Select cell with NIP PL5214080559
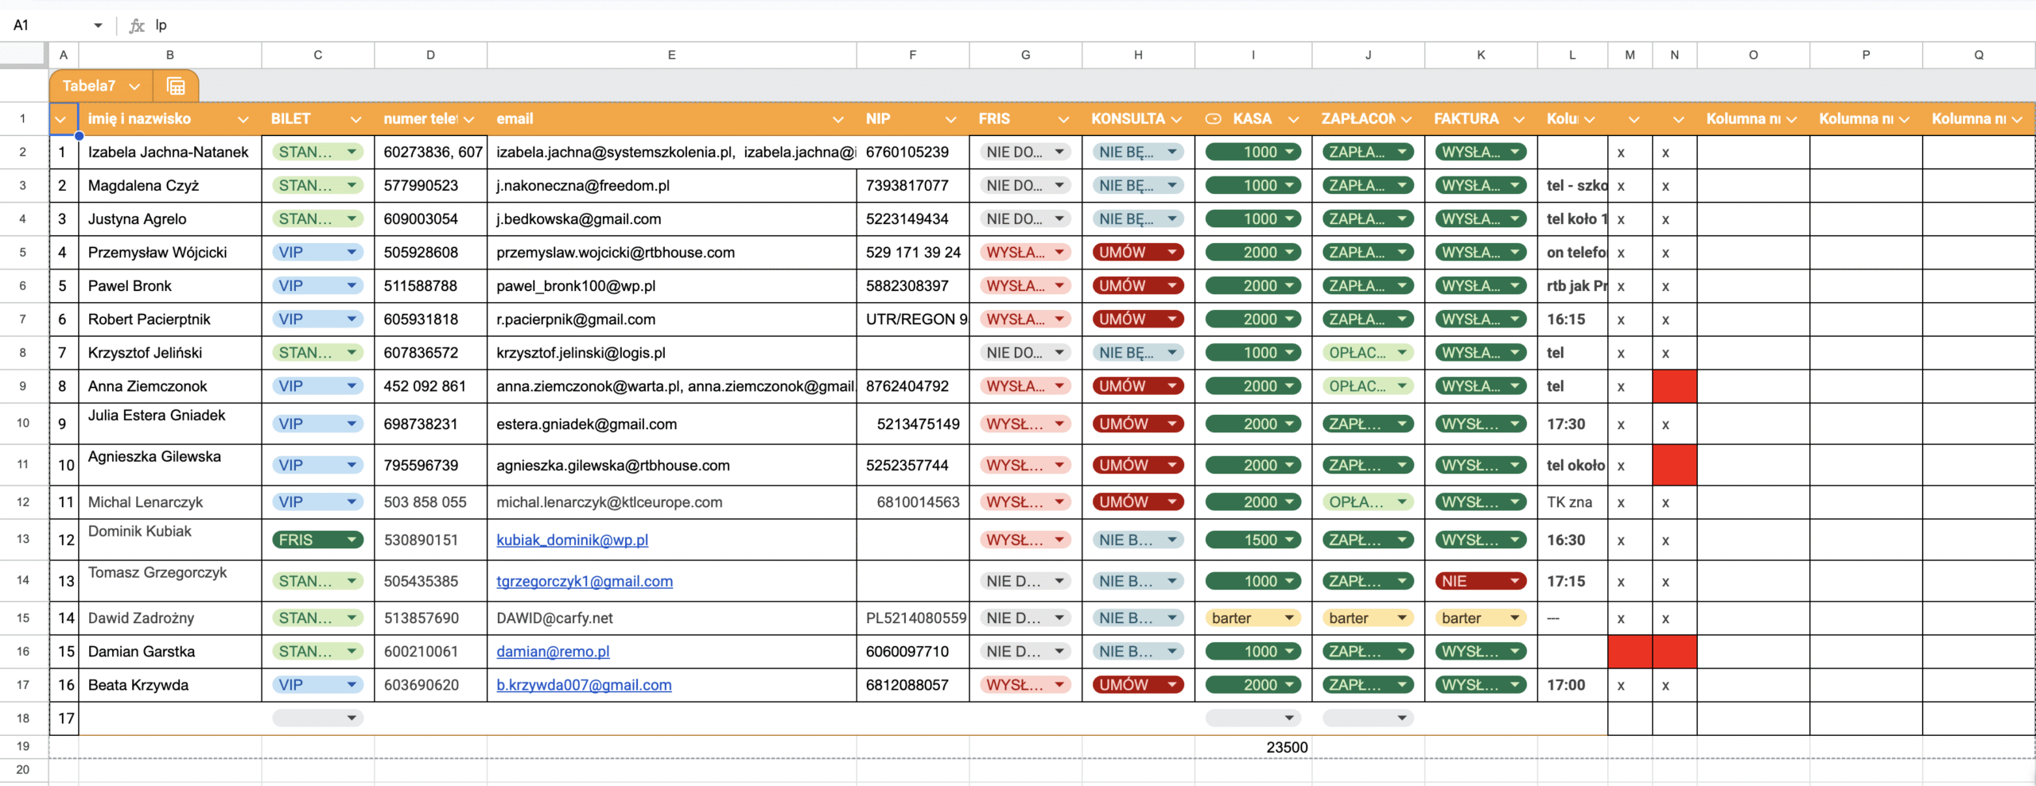 click(912, 618)
